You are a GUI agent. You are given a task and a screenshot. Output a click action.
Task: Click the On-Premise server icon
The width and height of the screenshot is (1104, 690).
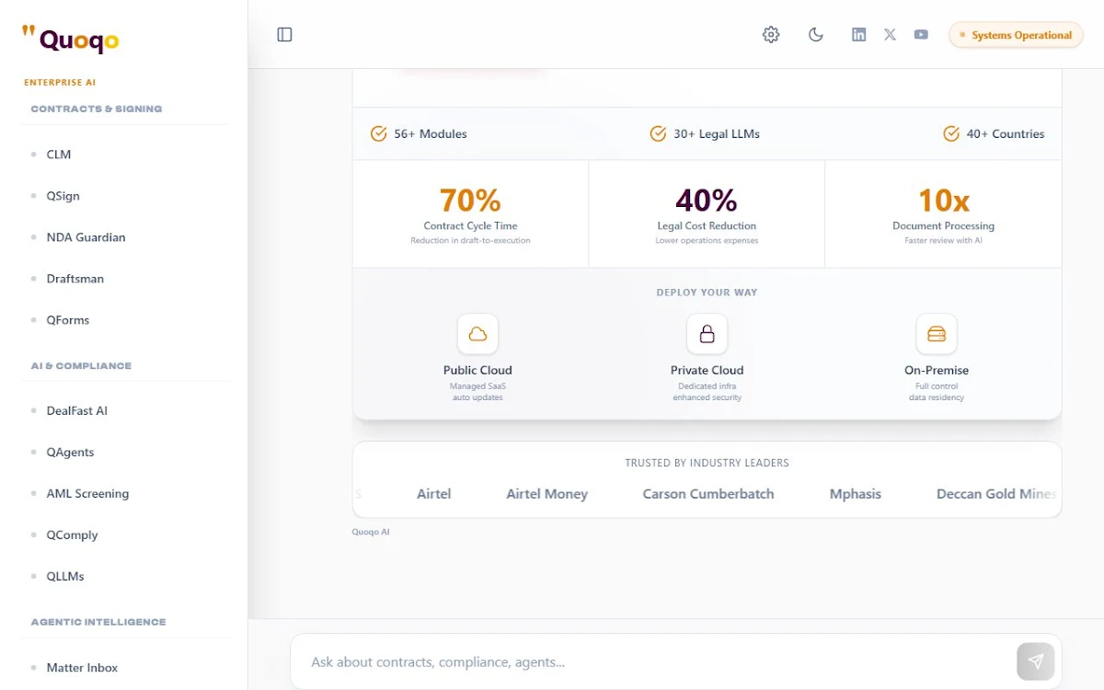(x=937, y=334)
